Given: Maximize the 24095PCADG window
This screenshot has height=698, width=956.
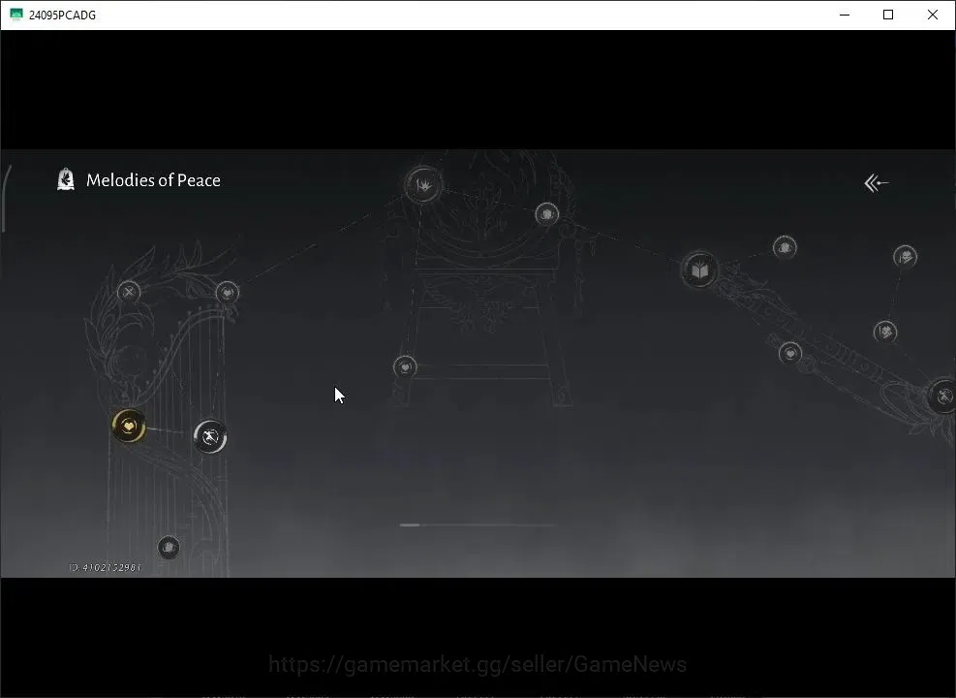Looking at the screenshot, I should (x=888, y=15).
